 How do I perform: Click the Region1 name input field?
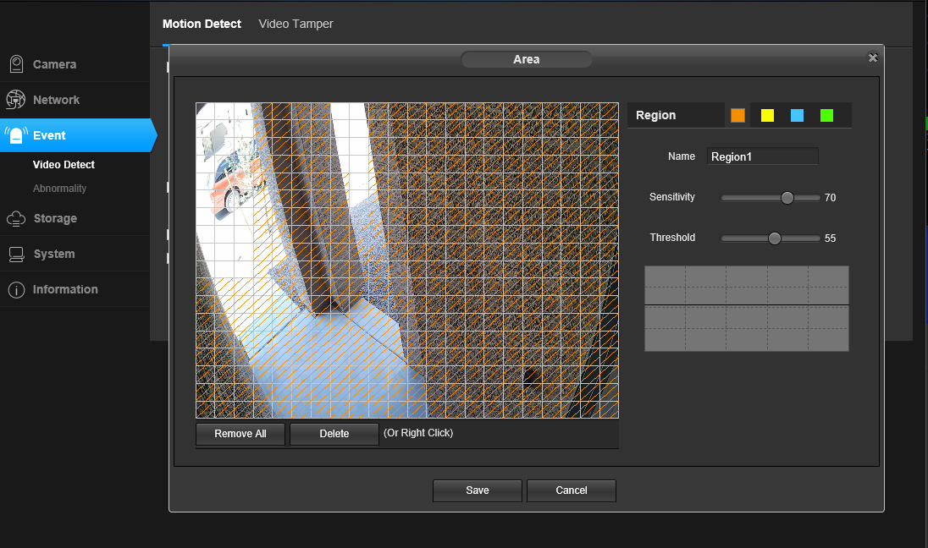[761, 156]
